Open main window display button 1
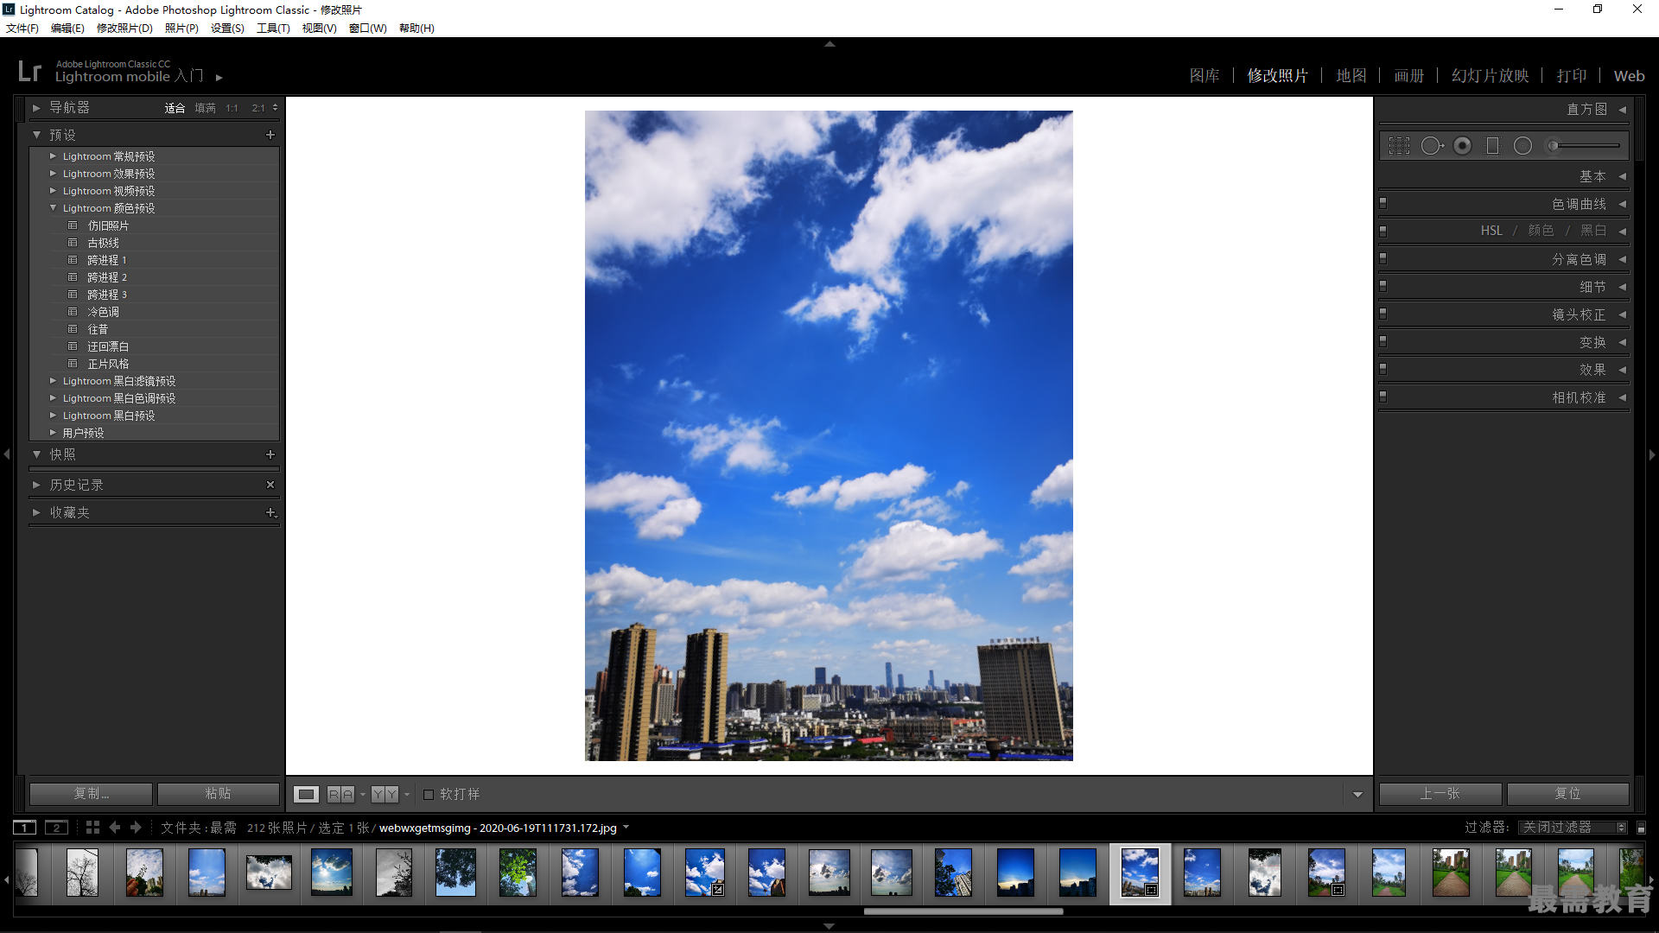Viewport: 1659px width, 933px height. coord(25,828)
